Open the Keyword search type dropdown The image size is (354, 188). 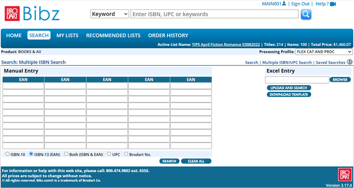pyautogui.click(x=110, y=14)
